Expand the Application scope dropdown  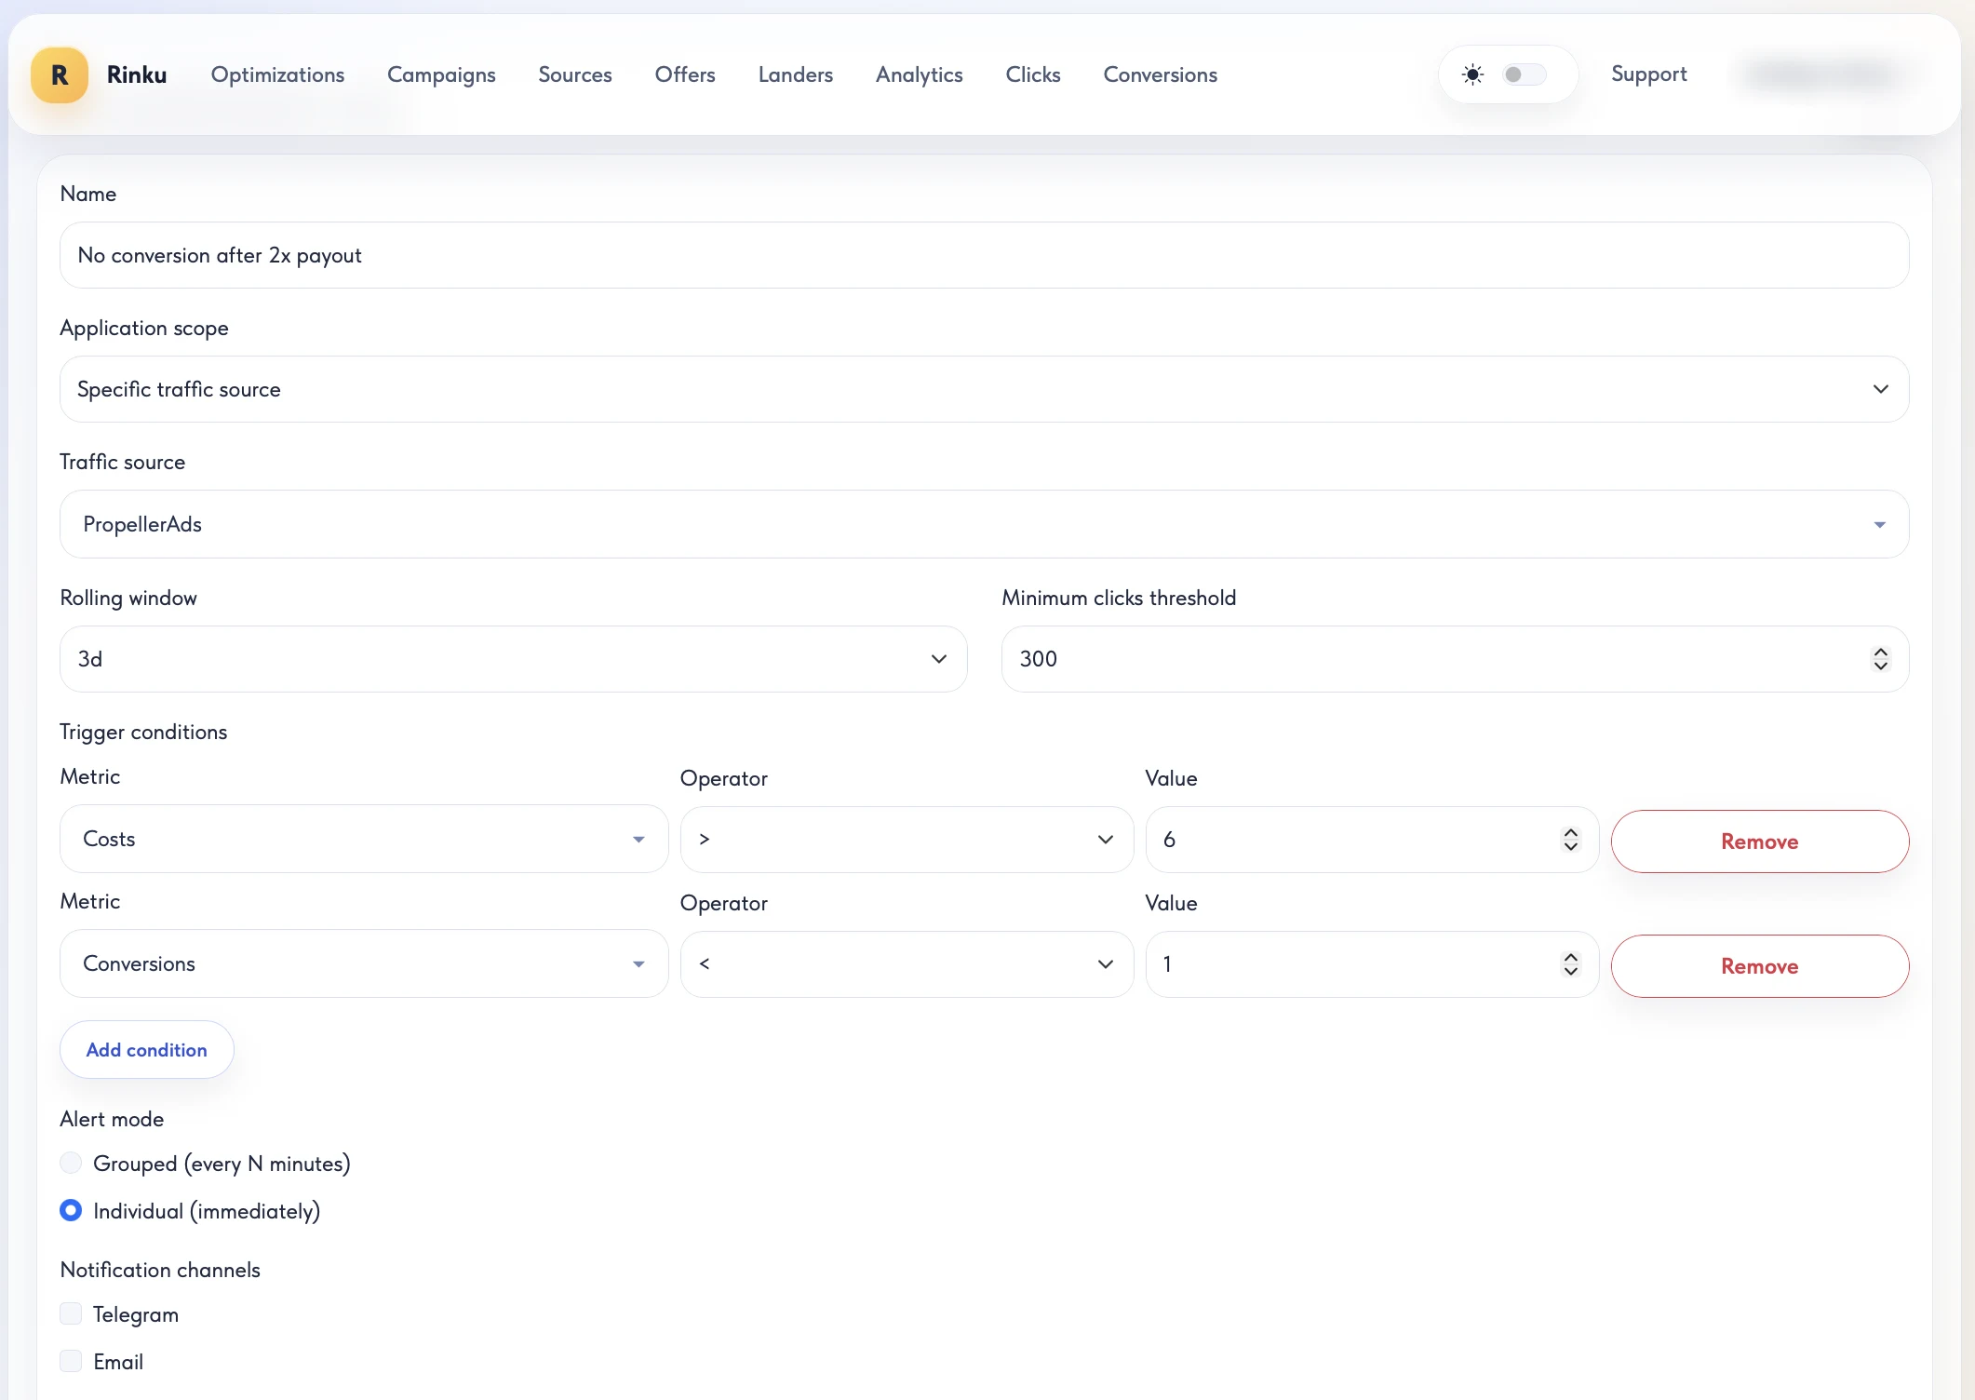tap(985, 389)
